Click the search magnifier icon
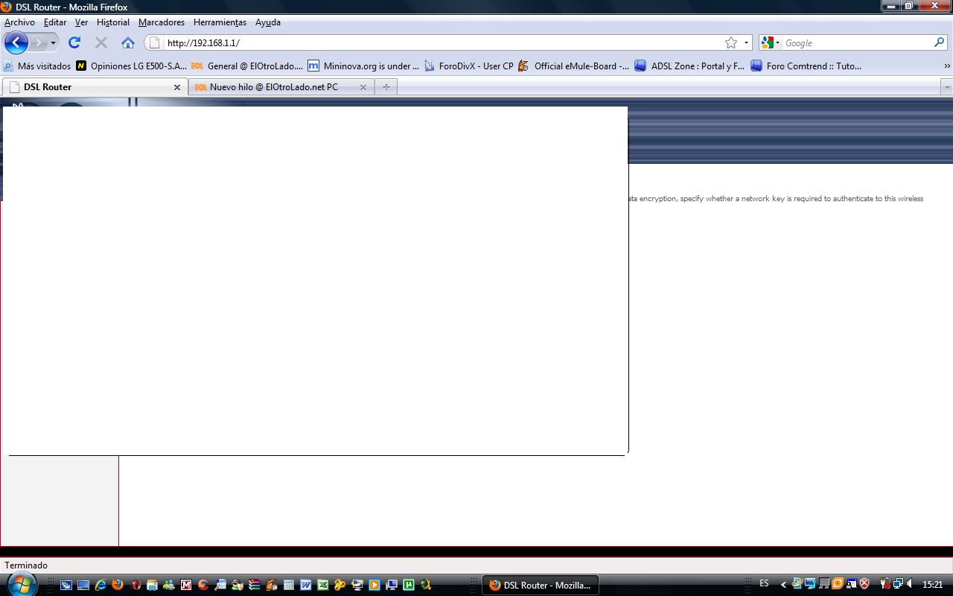The width and height of the screenshot is (953, 596). coord(939,42)
